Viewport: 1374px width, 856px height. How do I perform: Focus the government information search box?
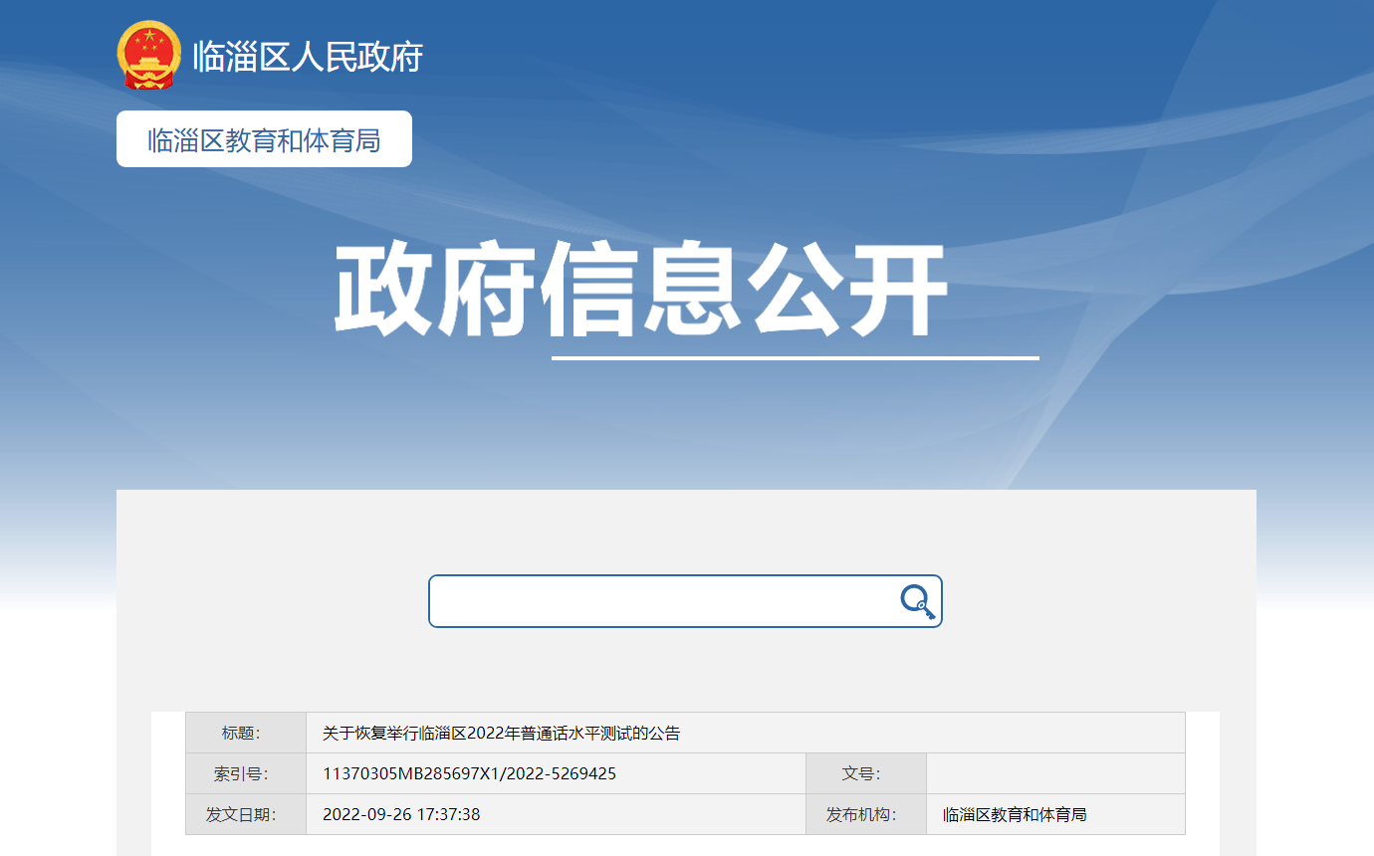(685, 601)
